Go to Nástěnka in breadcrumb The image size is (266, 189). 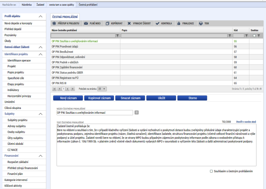click(26, 5)
